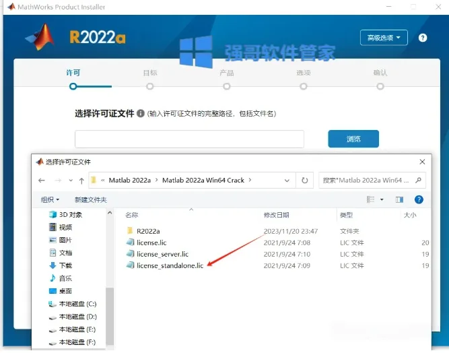This screenshot has width=449, height=353.
Task: Select the 目标 step tab
Action: pyautogui.click(x=149, y=73)
